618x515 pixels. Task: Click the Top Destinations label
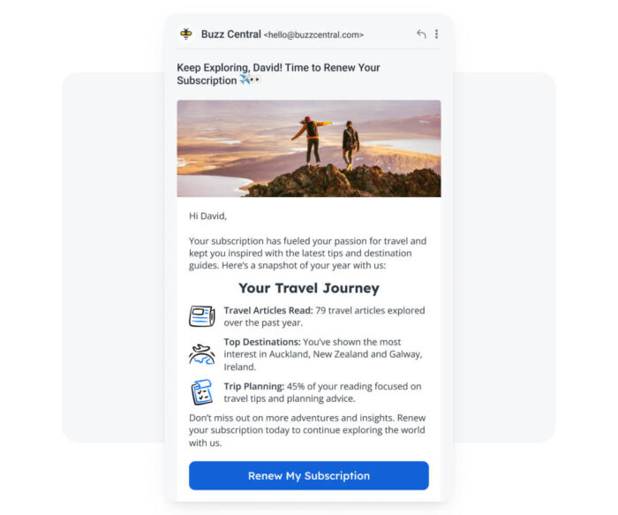coord(262,342)
